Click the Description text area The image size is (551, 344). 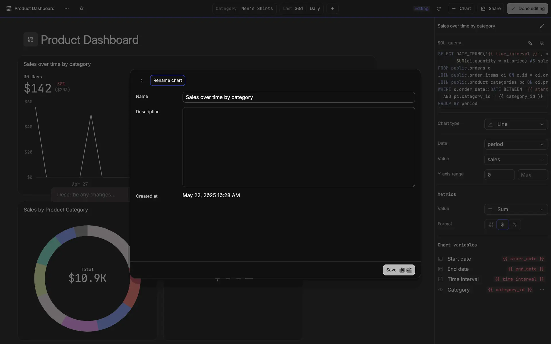(x=298, y=147)
